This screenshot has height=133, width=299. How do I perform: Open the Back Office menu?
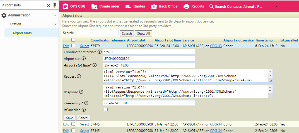coord(164,6)
